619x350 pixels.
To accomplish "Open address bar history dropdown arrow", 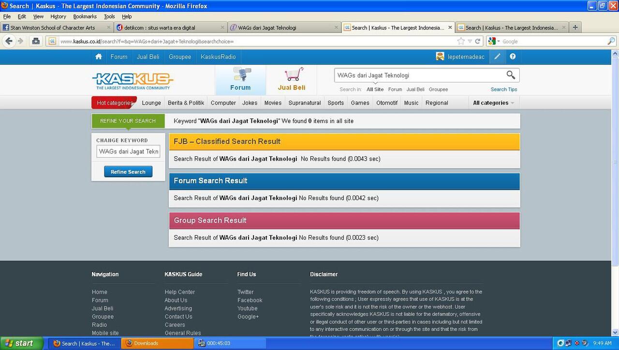I will pos(469,41).
